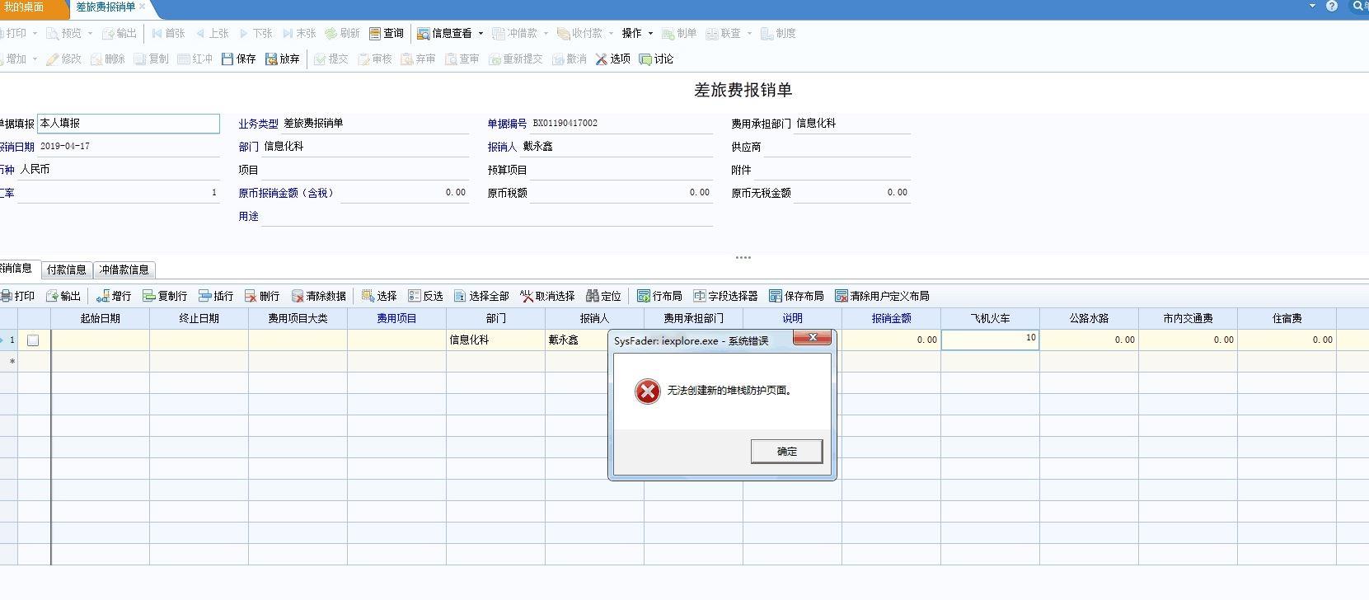Viewport: 1369px width, 600px height.
Task: Click 确定 in the error dialog
Action: [x=787, y=452]
